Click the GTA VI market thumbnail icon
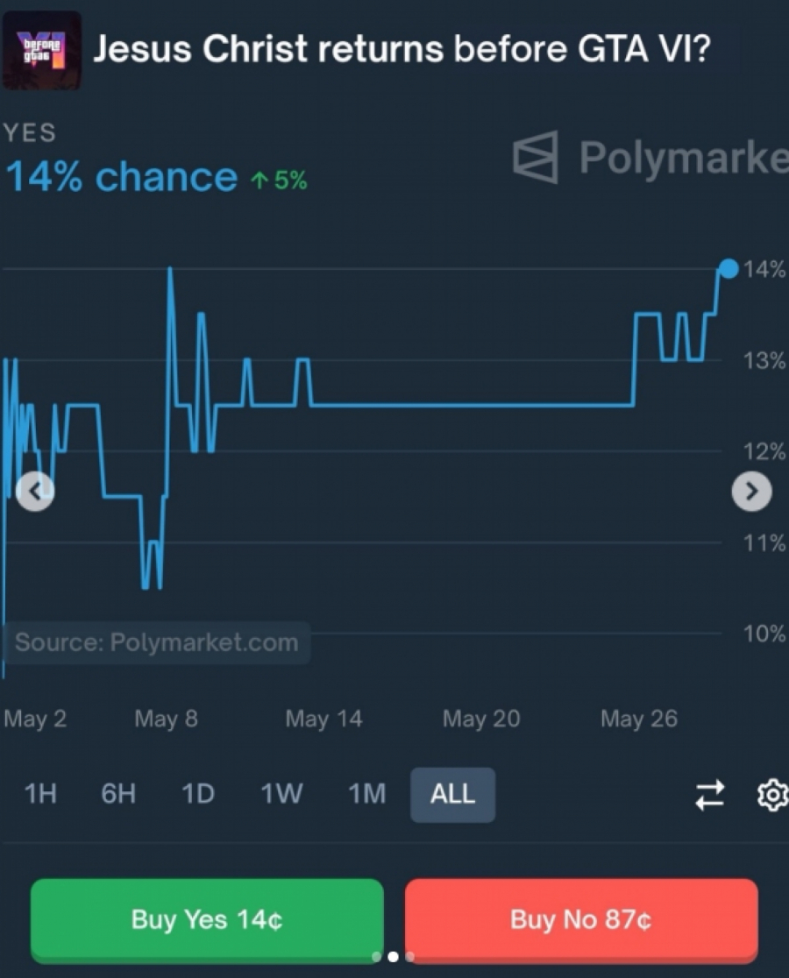Screen dimensions: 789x978 click(41, 50)
